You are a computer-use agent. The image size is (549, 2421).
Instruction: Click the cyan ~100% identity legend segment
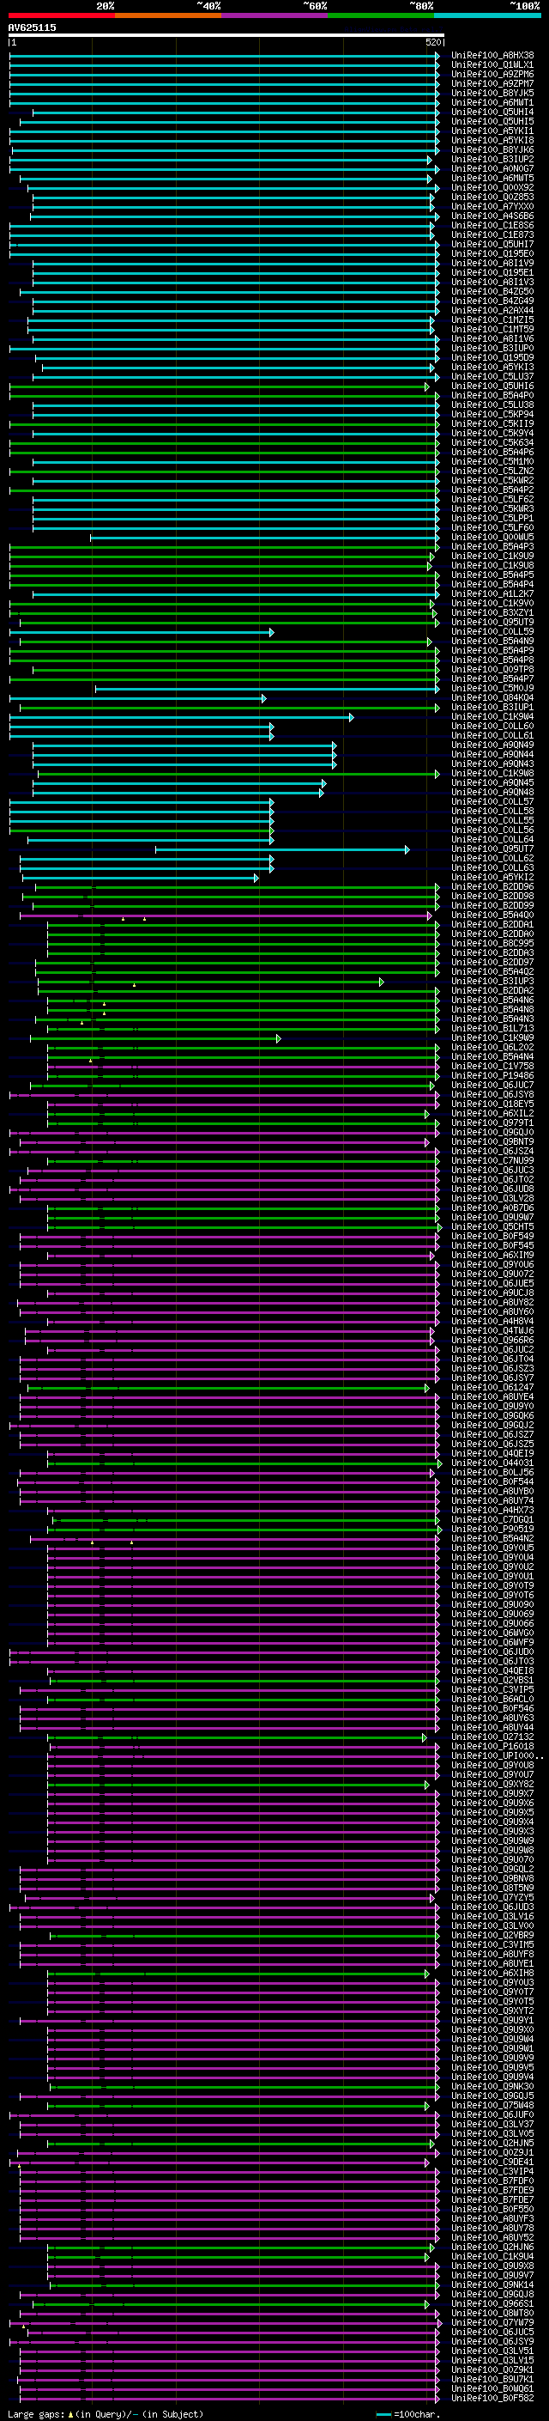pyautogui.click(x=487, y=15)
